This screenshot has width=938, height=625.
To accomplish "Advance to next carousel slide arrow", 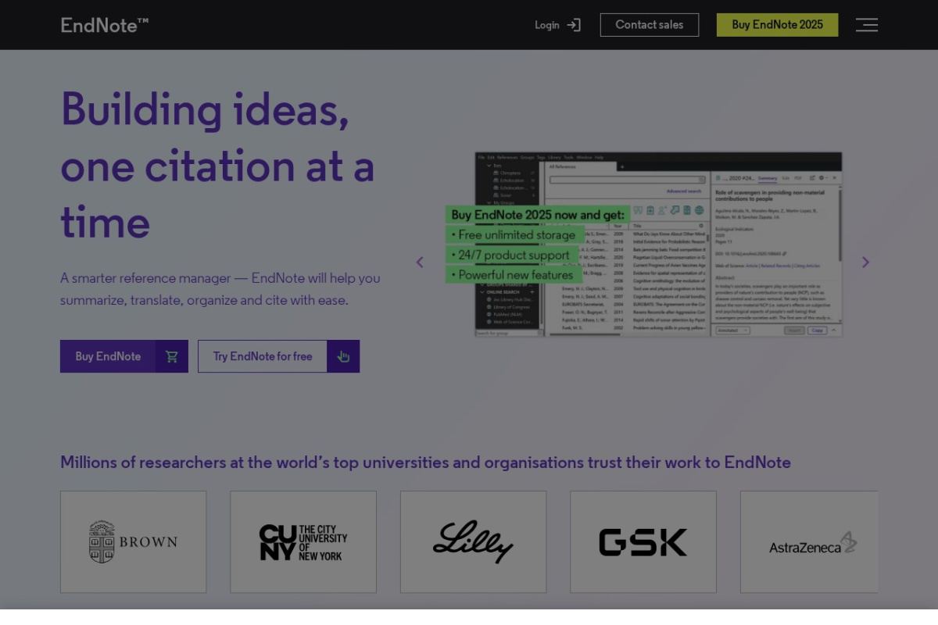I will point(865,262).
